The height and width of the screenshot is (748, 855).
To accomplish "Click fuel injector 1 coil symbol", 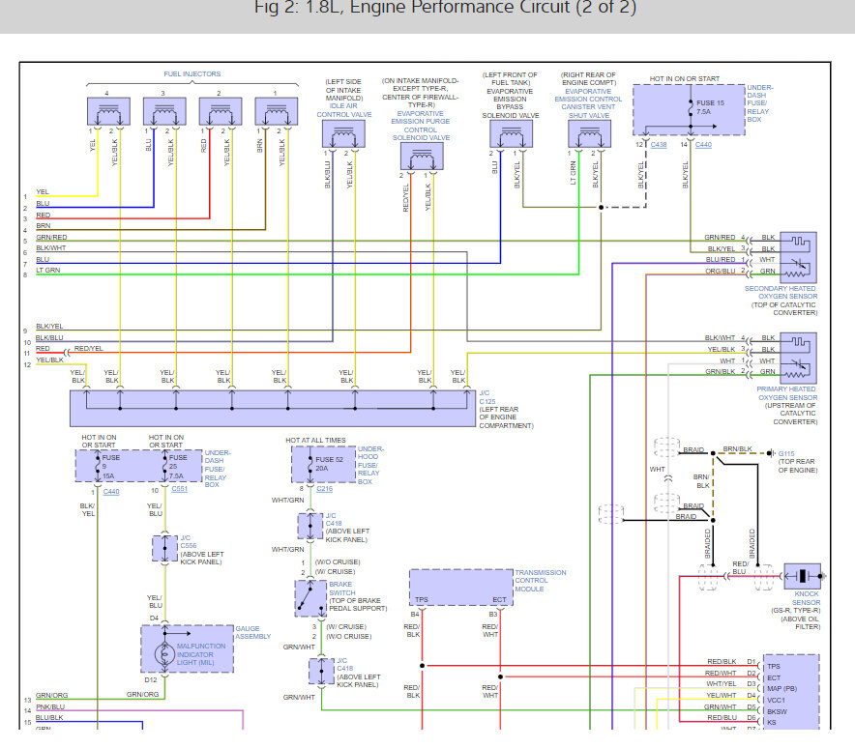I will pyautogui.click(x=277, y=111).
